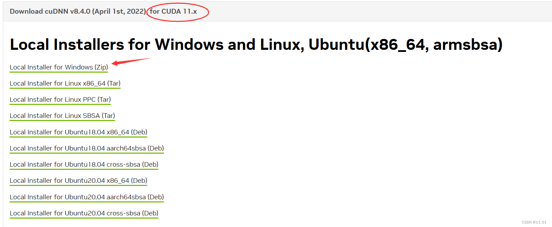Click the Local Installers heading text
Image resolution: width=552 pixels, height=227 pixels.
256,44
